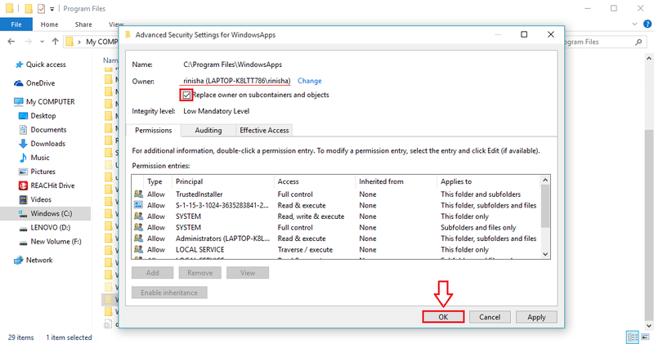Click the Up one level arrow
The image size is (654, 344).
click(55, 42)
